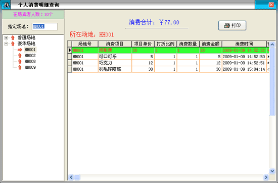
Task: Click the horizontal scrollbar thumb
Action: tap(77, 177)
